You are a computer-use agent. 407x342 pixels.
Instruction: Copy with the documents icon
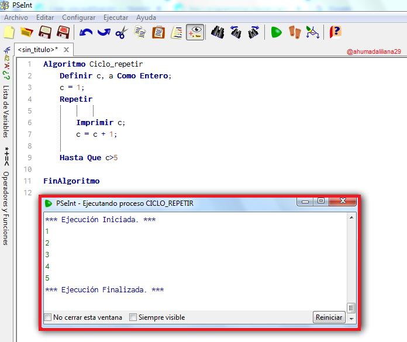coord(140,32)
